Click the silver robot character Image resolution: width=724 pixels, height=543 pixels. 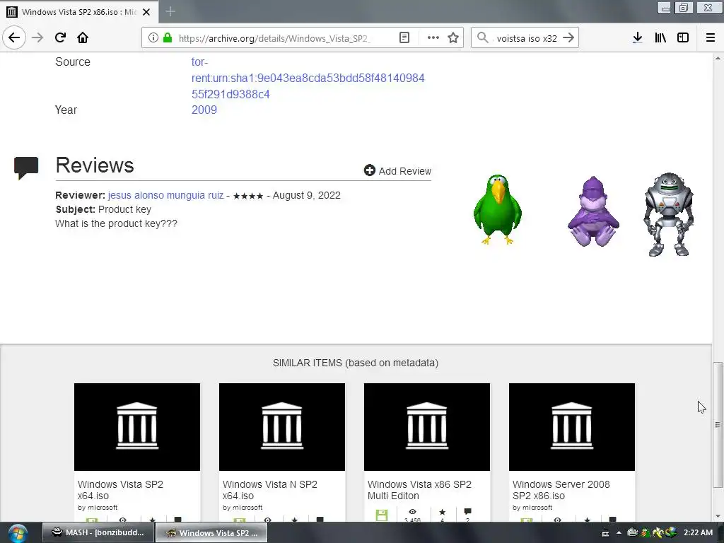coord(669,214)
